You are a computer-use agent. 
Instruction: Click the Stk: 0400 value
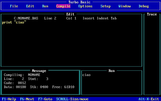pyautogui.click(x=39, y=87)
